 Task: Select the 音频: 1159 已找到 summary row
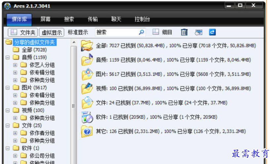tap(174, 60)
